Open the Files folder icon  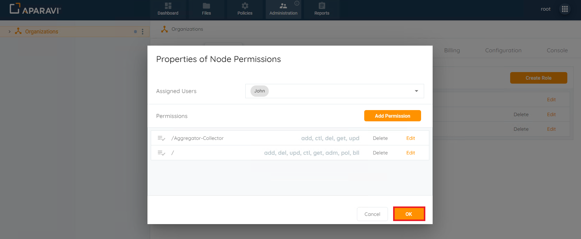pos(206,6)
